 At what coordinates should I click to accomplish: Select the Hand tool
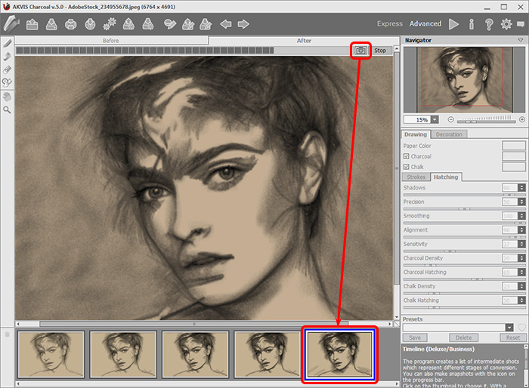(x=7, y=97)
